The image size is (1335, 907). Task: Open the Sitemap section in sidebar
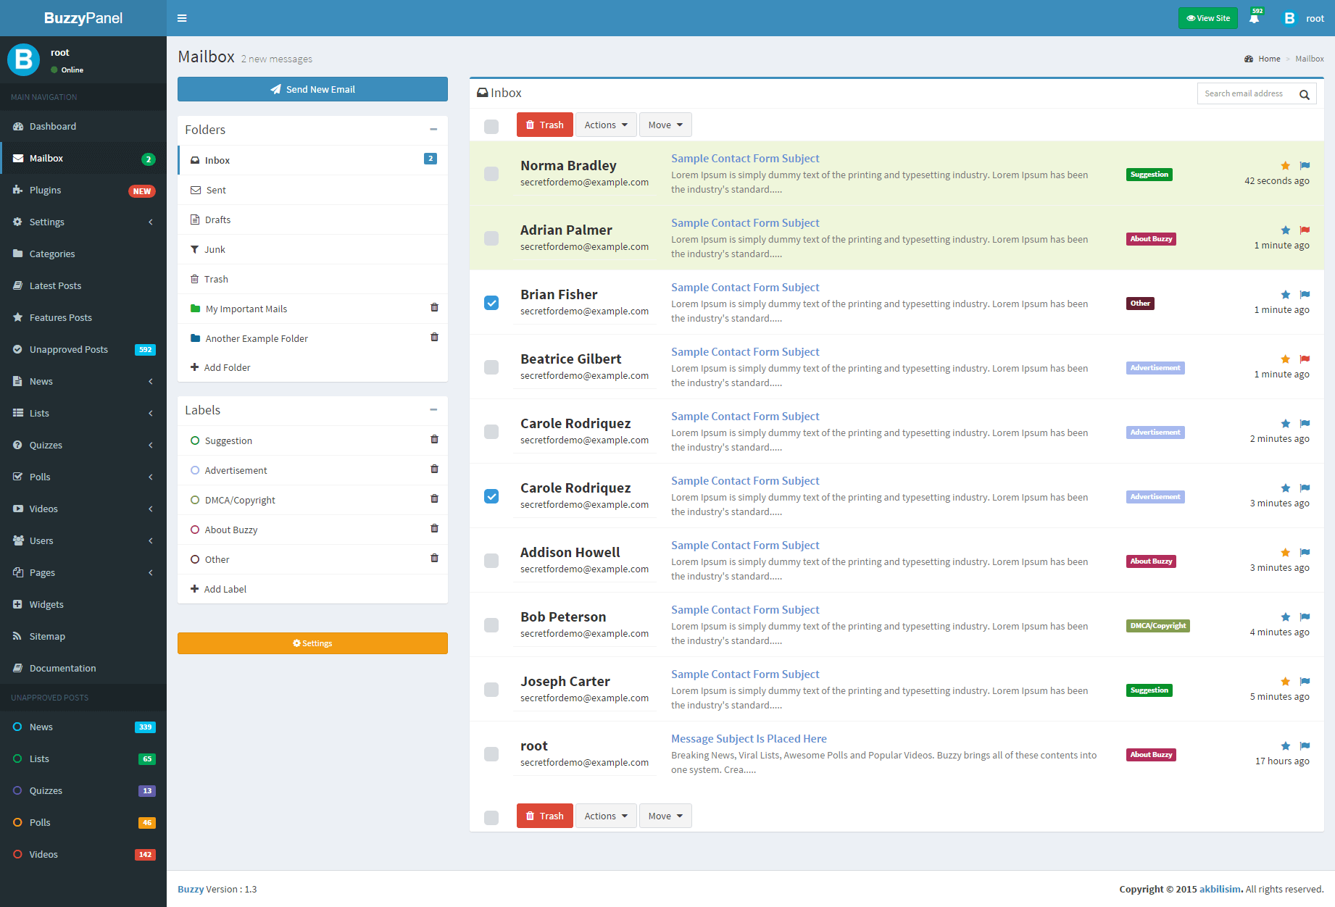click(47, 636)
